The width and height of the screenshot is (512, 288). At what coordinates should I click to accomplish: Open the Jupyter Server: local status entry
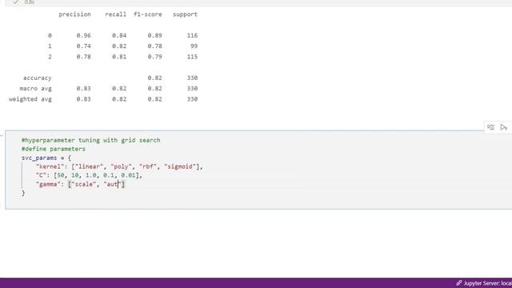pyautogui.click(x=484, y=283)
